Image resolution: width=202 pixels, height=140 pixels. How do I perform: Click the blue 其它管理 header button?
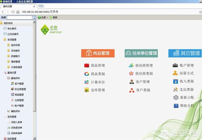pyautogui.click(x=185, y=53)
